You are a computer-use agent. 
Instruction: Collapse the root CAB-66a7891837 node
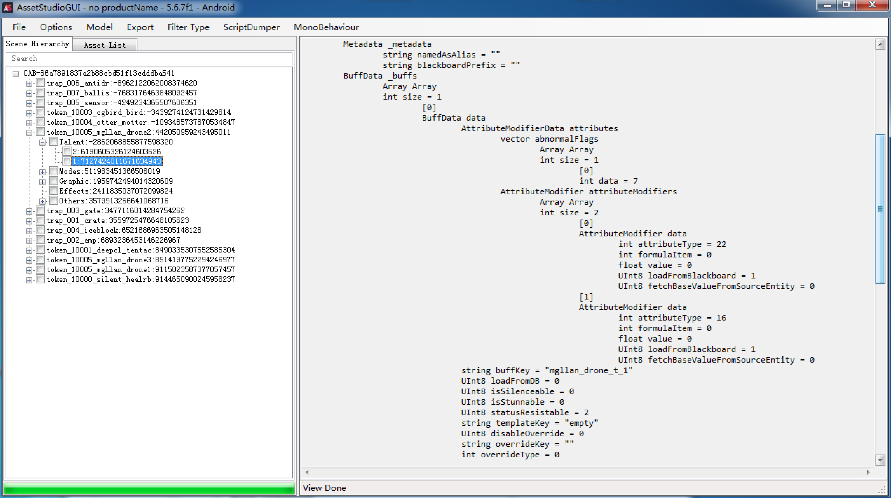[16, 74]
